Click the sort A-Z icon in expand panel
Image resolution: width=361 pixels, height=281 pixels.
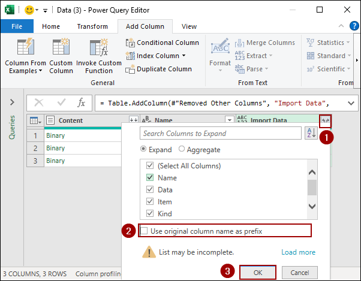(x=311, y=133)
